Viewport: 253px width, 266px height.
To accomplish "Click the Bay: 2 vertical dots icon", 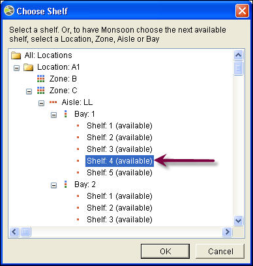I will pyautogui.click(x=65, y=185).
